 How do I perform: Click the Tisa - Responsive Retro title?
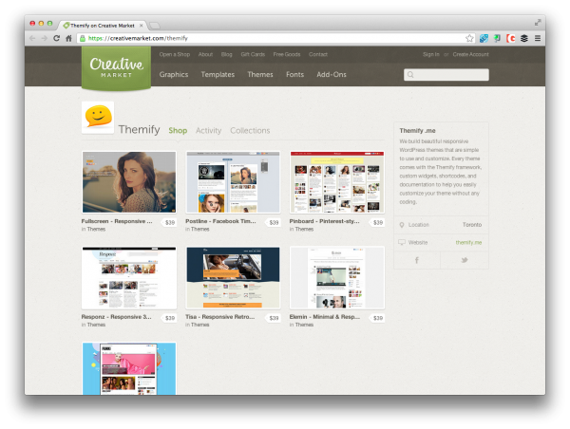220,317
